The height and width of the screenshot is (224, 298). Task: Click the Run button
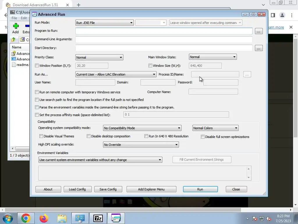click(x=200, y=189)
